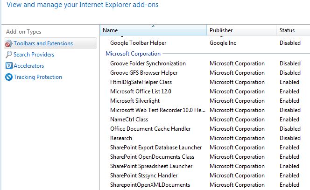The image size is (310, 190).
Task: Click Disabled status of Office Document Cache Handler
Action: [290, 129]
